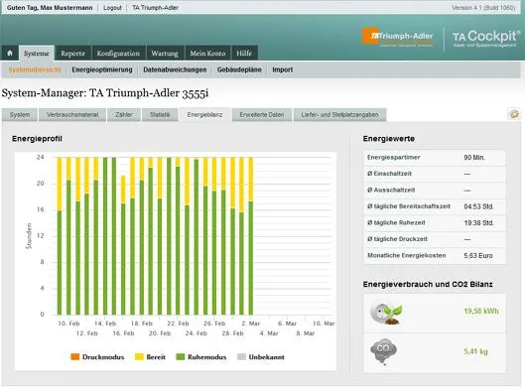Switch to the Zähler tab

coord(124,115)
